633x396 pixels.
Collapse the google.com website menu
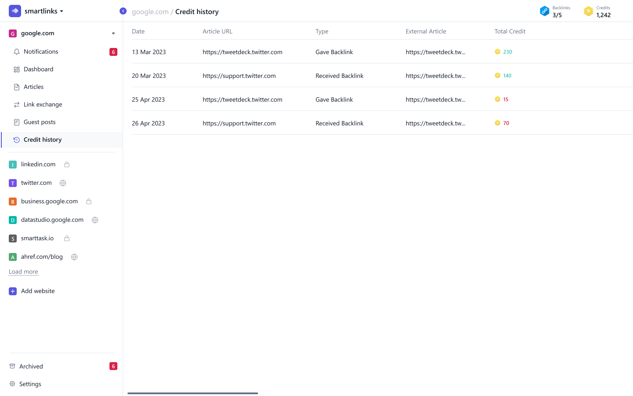[x=113, y=33]
